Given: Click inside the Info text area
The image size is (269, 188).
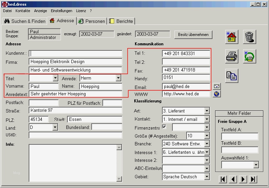Looking at the screenshot, I should [73, 163].
